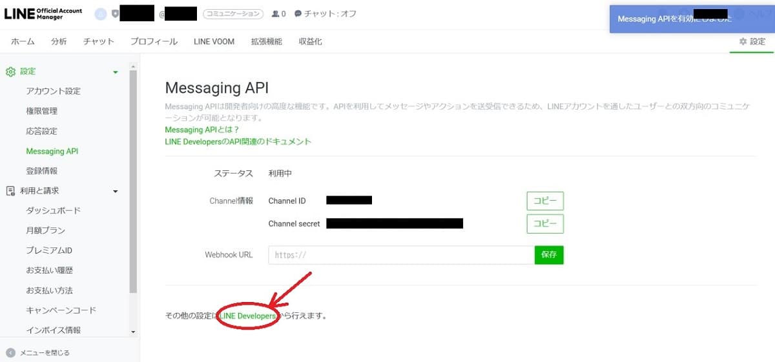Save the Webhook URL with 保存
The width and height of the screenshot is (775, 362).
click(x=549, y=255)
